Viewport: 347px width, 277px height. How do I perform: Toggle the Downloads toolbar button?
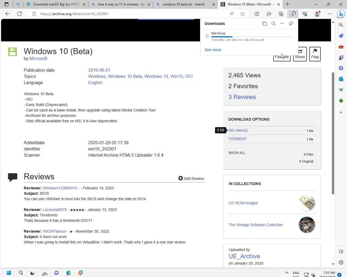293,14
